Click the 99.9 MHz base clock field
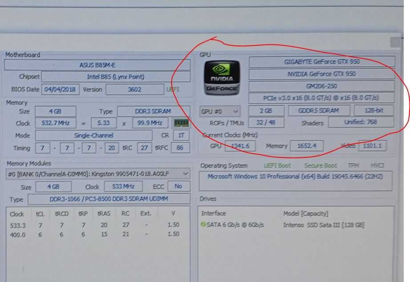Image resolution: width=410 pixels, height=282 pixels. click(x=150, y=123)
